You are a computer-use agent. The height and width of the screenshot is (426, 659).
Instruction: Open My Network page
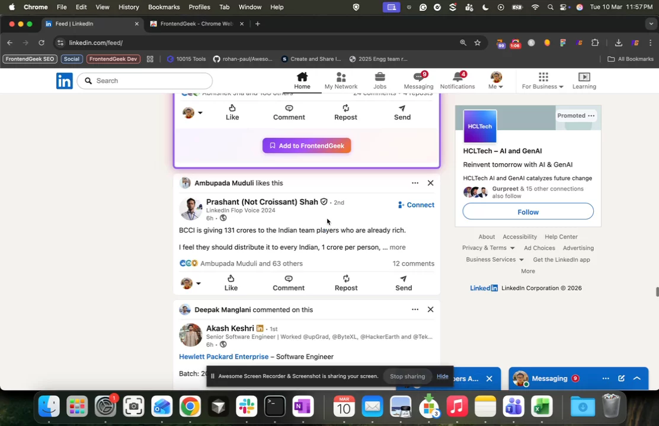pos(341,80)
